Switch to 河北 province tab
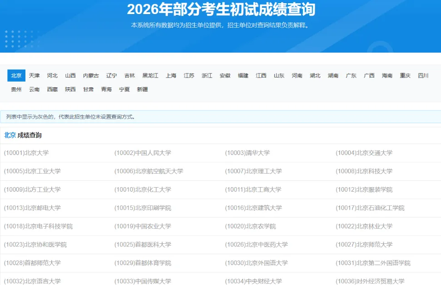Image resolution: width=441 pixels, height=285 pixels. pyautogui.click(x=52, y=76)
